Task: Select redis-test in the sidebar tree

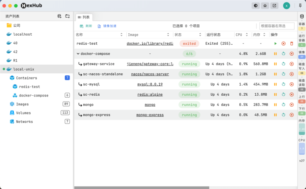Action: (x=37, y=87)
